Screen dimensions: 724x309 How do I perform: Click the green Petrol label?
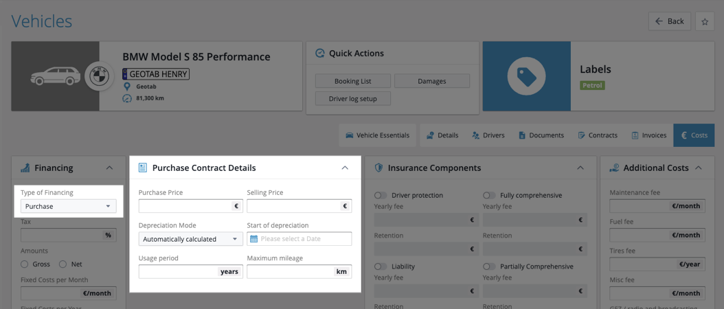pyautogui.click(x=592, y=86)
